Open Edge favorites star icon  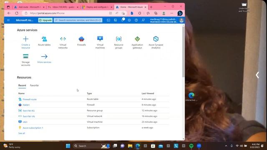click(x=148, y=13)
